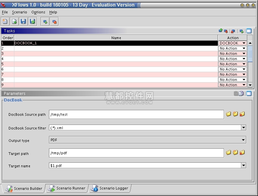The image size is (258, 196).
Task: Expand the Target name dropdown
Action: pyautogui.click(x=244, y=165)
